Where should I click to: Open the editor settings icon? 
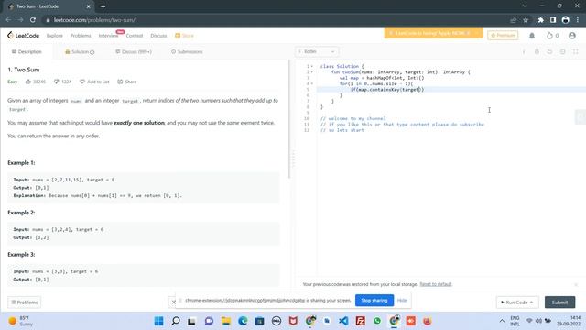[562, 51]
